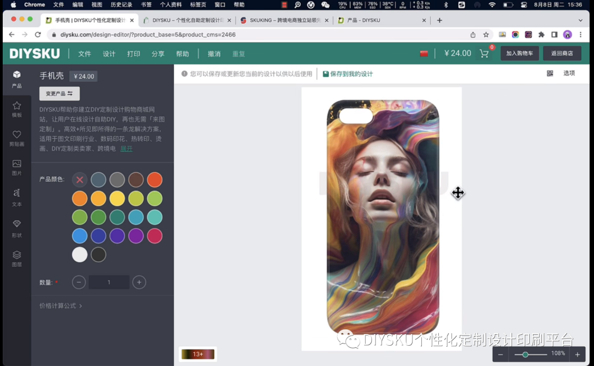594x366 pixels.
Task: Select the purple product color swatch
Action: (x=136, y=236)
